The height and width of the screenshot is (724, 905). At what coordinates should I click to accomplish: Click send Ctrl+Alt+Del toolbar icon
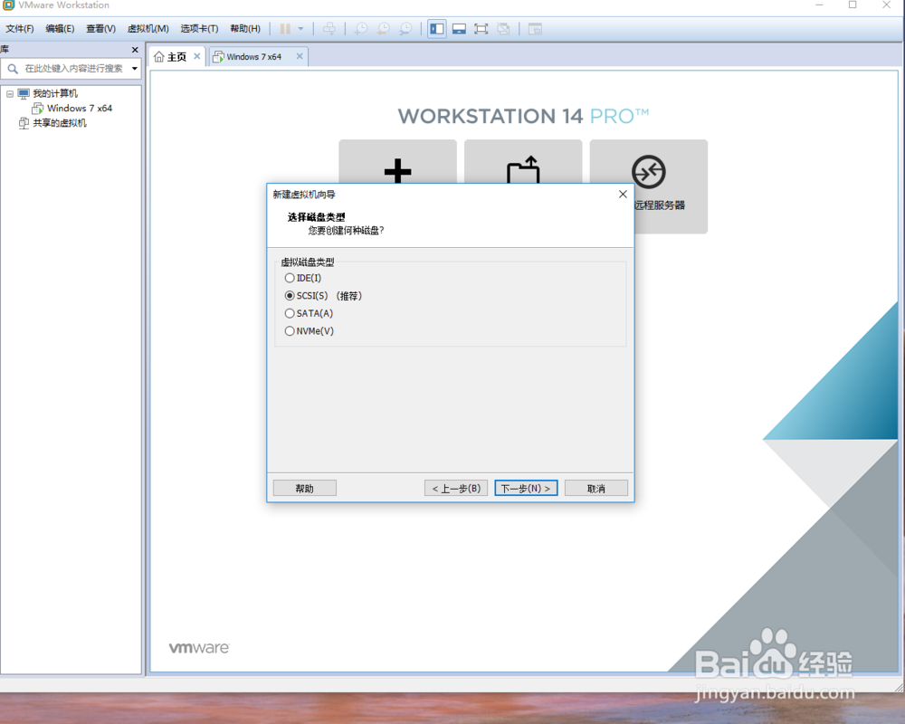329,29
